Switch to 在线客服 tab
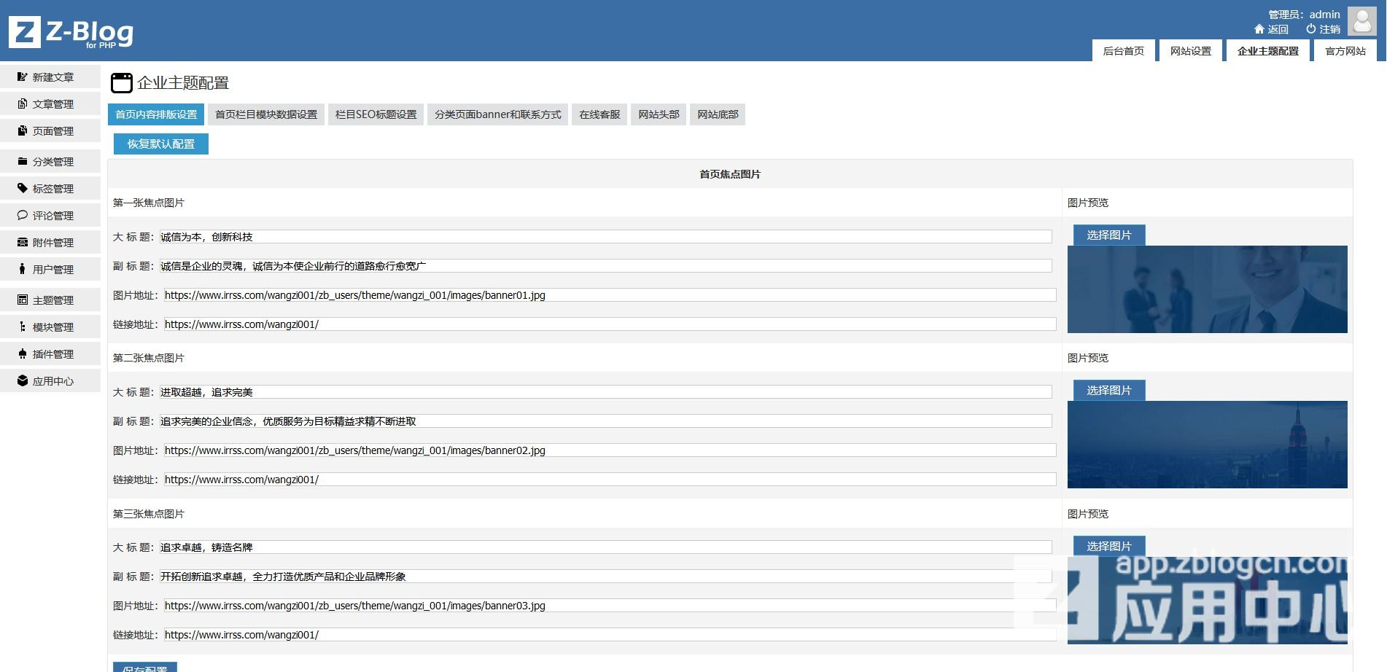 coord(599,114)
